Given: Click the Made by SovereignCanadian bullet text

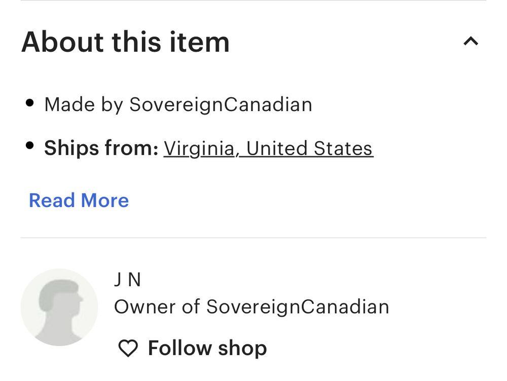Looking at the screenshot, I should click(178, 104).
